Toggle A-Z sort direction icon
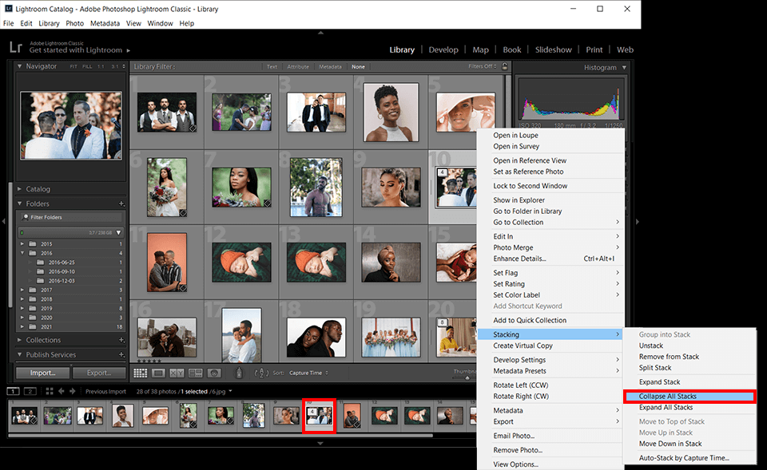Viewport: 767px width, 470px height. pos(262,373)
